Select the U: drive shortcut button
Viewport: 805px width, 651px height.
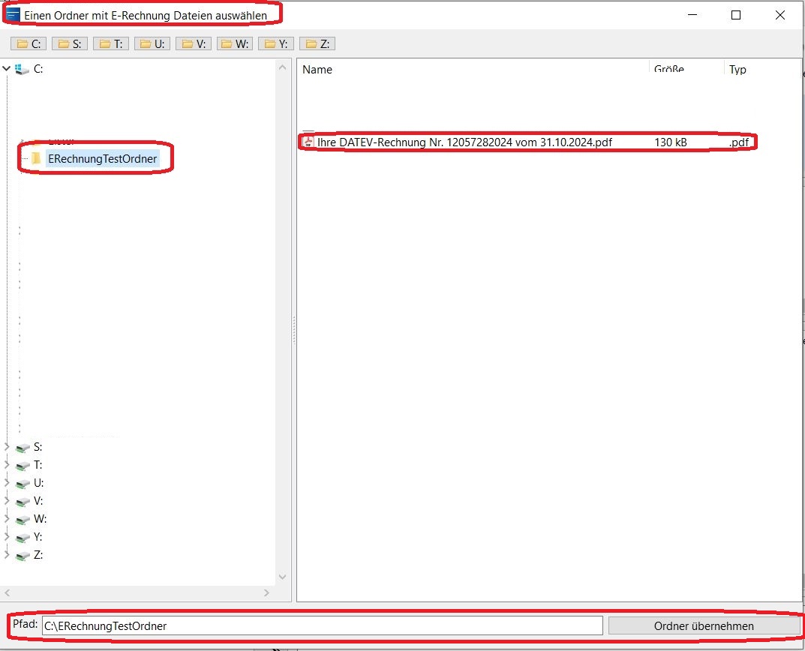pos(154,44)
